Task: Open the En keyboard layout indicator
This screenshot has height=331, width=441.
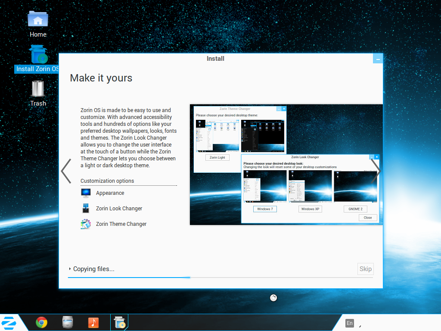Action: point(349,323)
